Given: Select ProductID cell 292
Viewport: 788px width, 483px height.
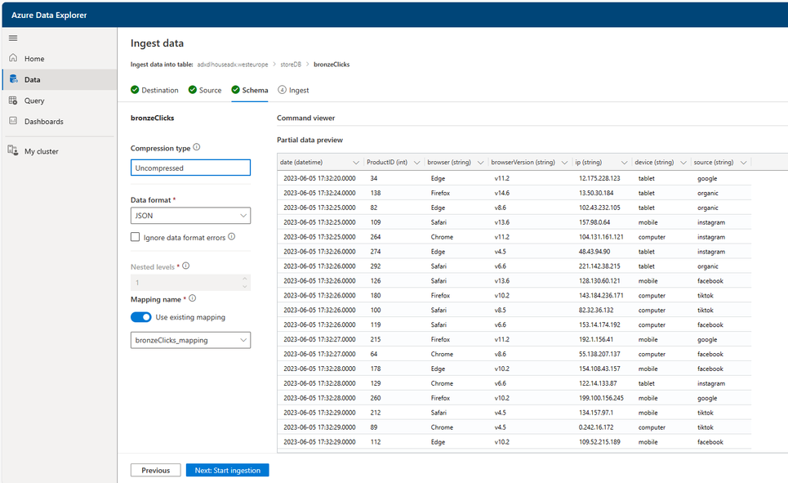Looking at the screenshot, I should 376,266.
